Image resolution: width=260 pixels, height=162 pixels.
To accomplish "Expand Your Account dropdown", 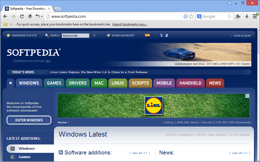I will click(241, 36).
